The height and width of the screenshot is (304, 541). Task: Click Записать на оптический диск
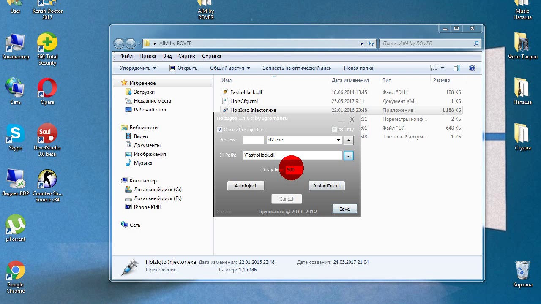click(x=297, y=68)
